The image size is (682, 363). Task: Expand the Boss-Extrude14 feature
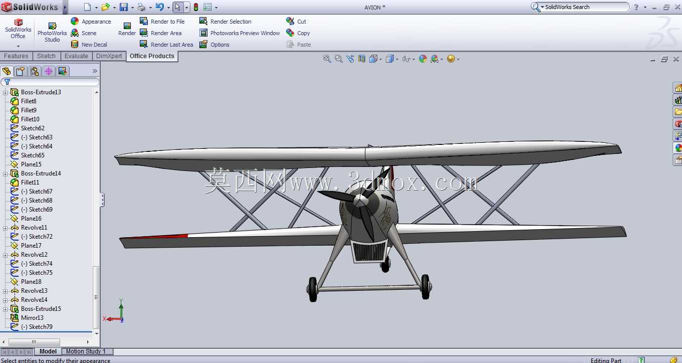pyautogui.click(x=6, y=173)
